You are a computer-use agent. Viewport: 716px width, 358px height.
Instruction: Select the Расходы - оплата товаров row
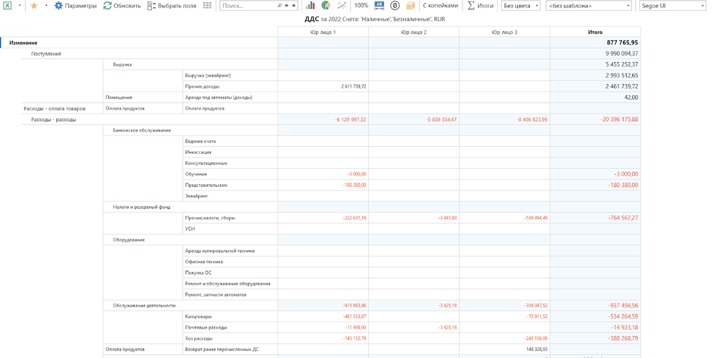(55, 109)
